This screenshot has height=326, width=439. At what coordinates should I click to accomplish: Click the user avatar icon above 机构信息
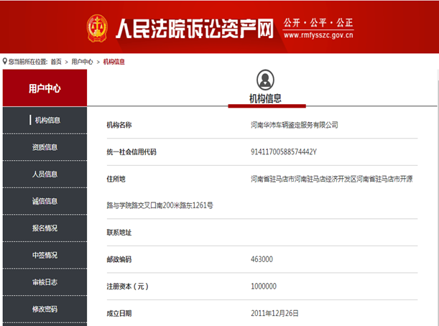265,80
